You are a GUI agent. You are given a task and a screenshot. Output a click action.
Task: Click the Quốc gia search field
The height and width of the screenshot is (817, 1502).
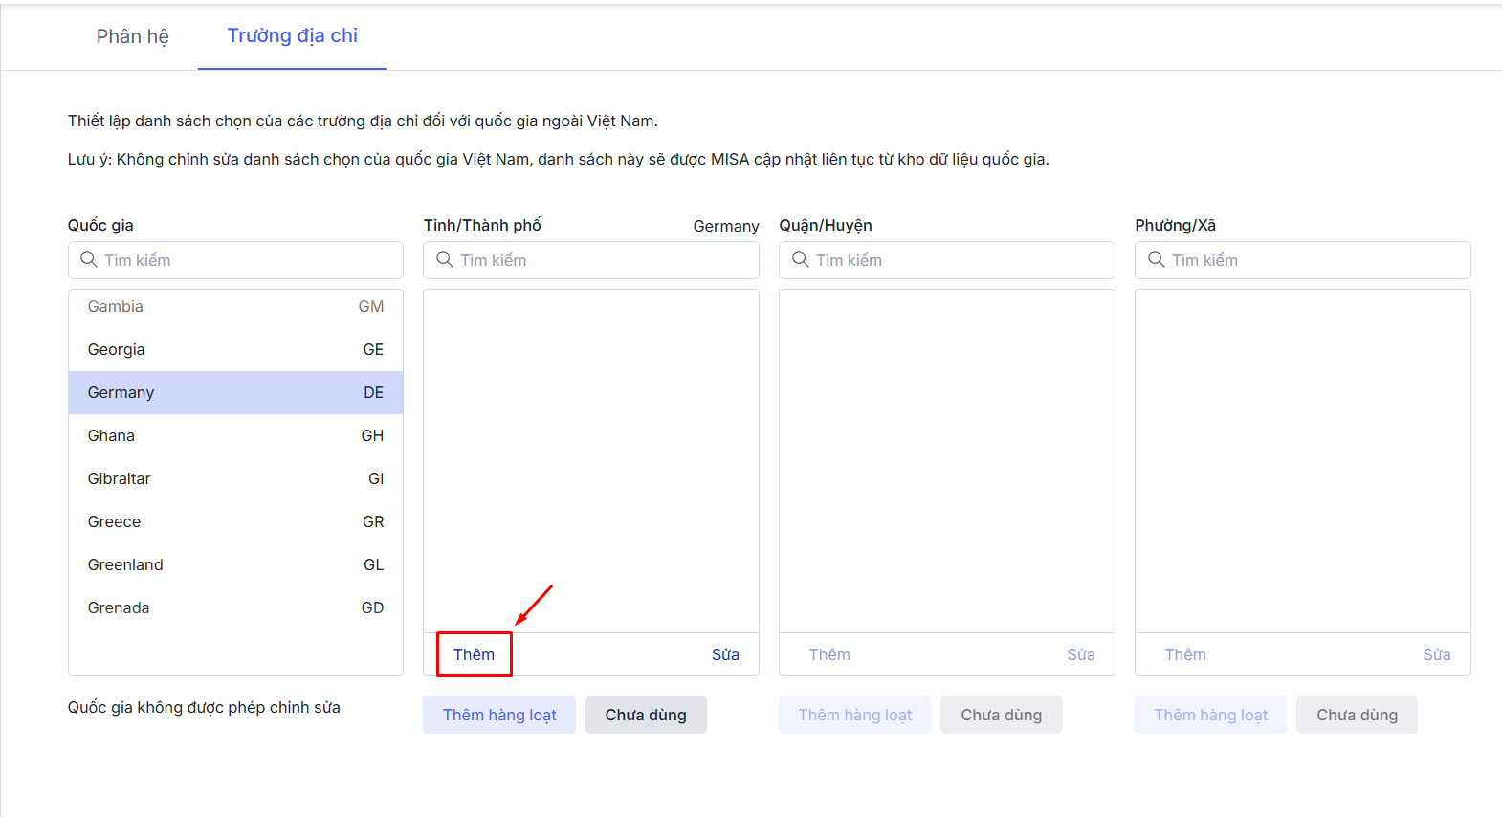(235, 260)
